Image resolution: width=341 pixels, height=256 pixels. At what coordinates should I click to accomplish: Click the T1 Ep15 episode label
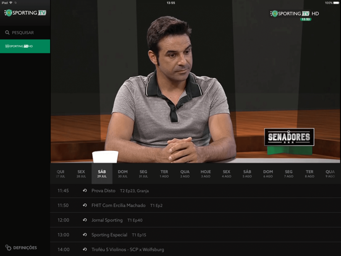pos(139,235)
